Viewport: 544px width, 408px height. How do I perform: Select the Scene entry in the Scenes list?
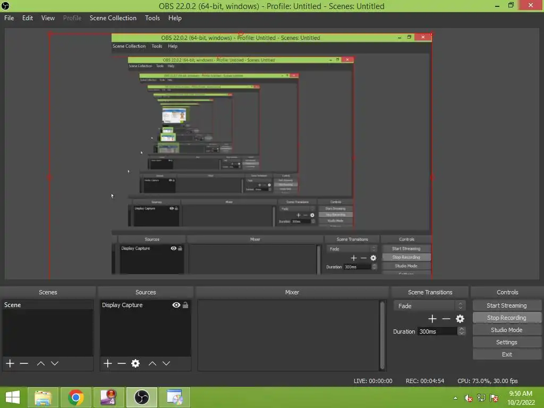[x=47, y=305]
